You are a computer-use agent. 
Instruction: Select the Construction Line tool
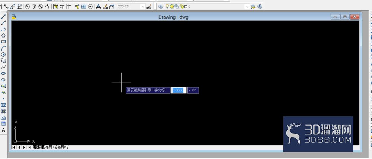coord(3,23)
